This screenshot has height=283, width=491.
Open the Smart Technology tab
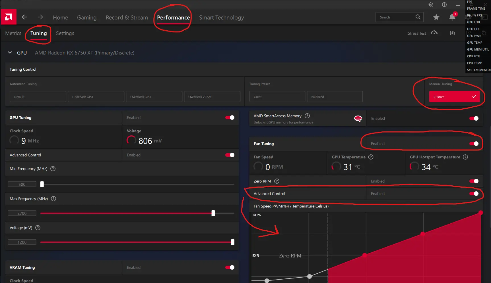tap(222, 18)
